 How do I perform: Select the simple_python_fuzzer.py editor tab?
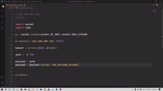coord(16,5)
